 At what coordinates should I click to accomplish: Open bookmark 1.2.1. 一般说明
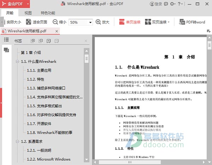pos(39,150)
